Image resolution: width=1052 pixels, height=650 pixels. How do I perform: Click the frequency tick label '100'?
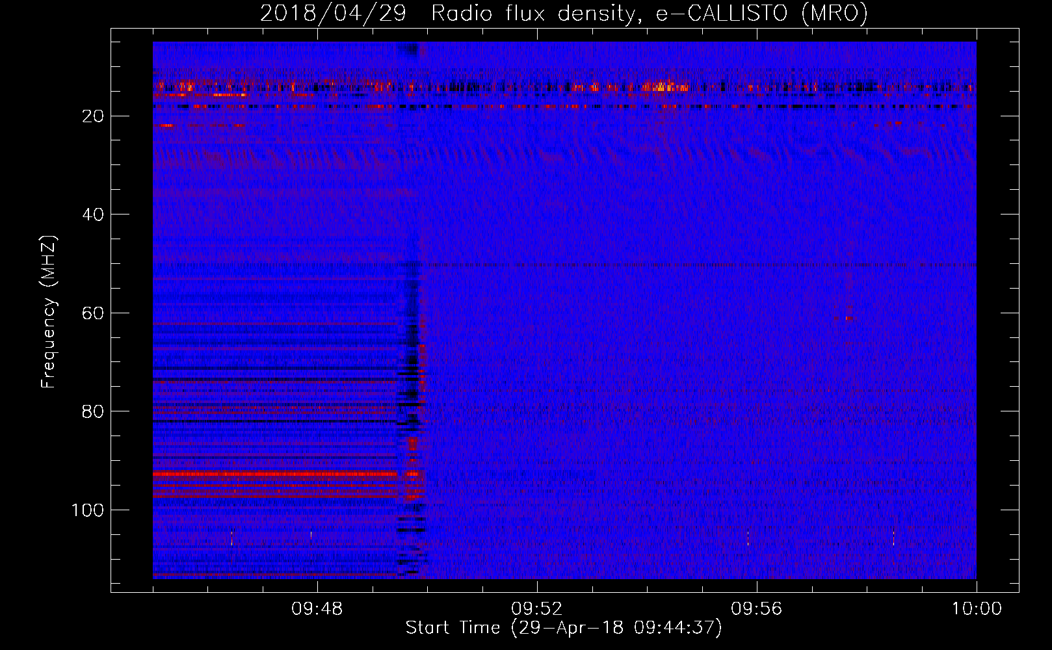pyautogui.click(x=88, y=510)
